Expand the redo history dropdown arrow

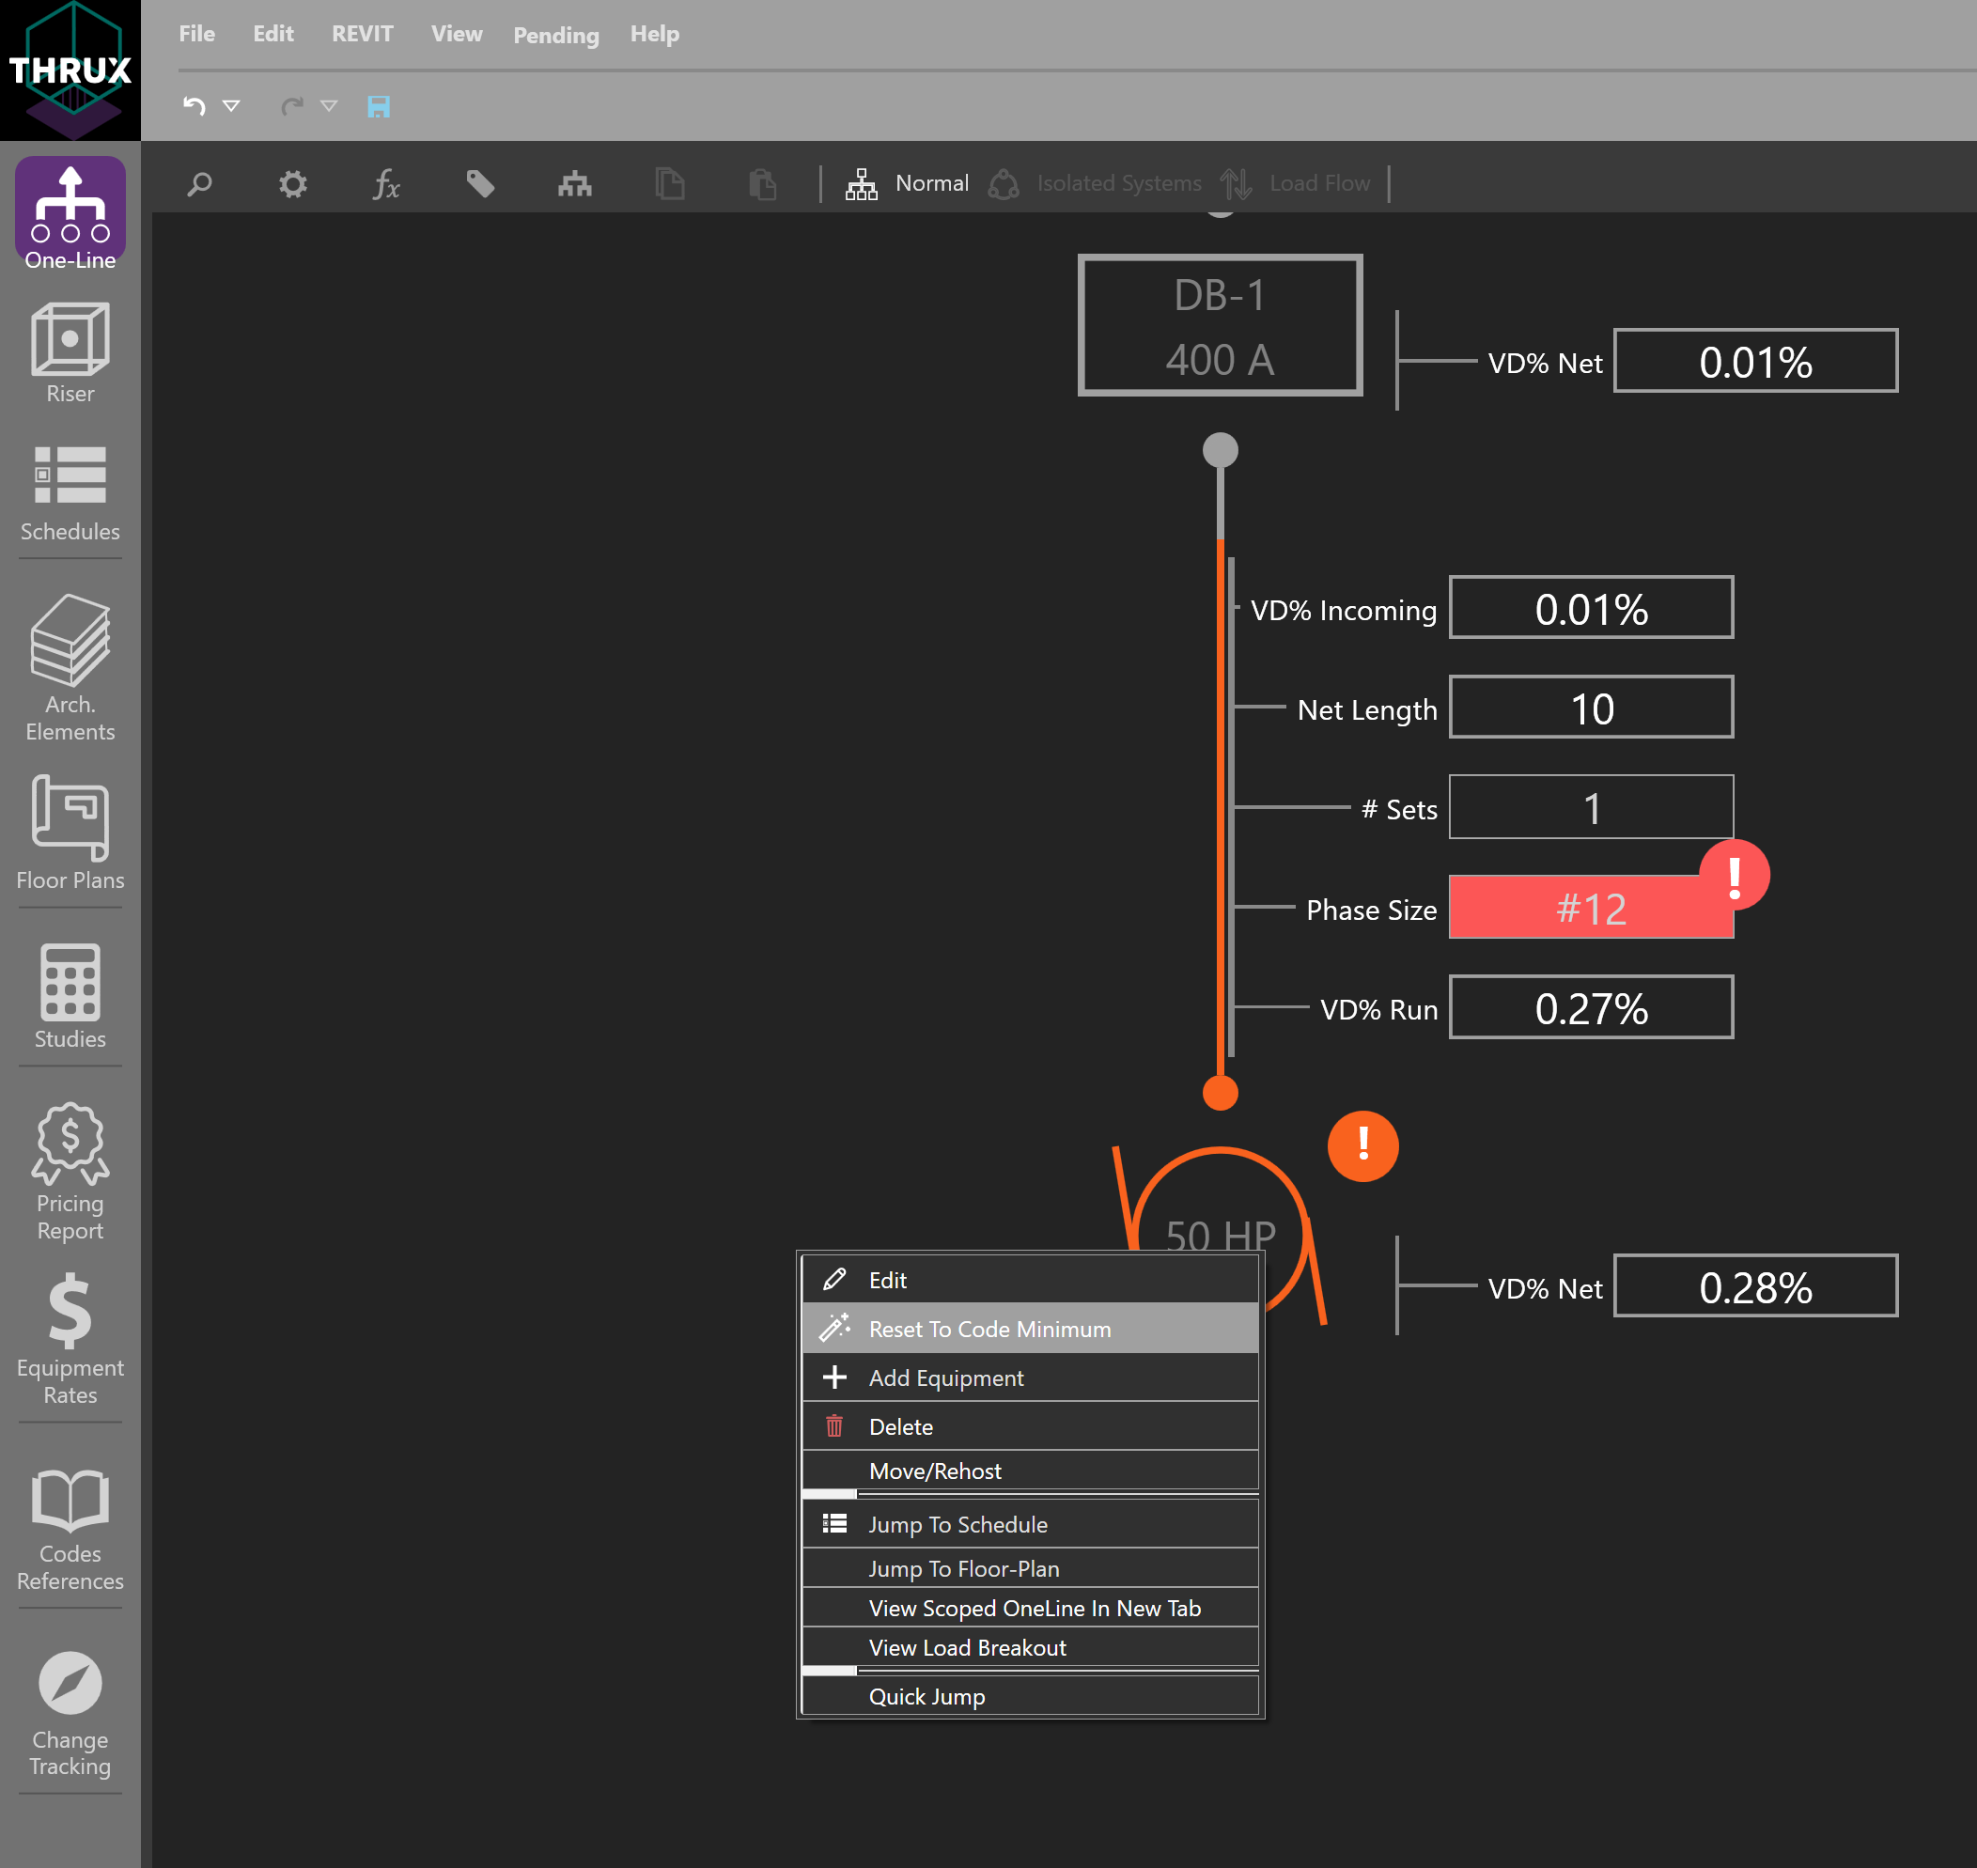point(329,105)
